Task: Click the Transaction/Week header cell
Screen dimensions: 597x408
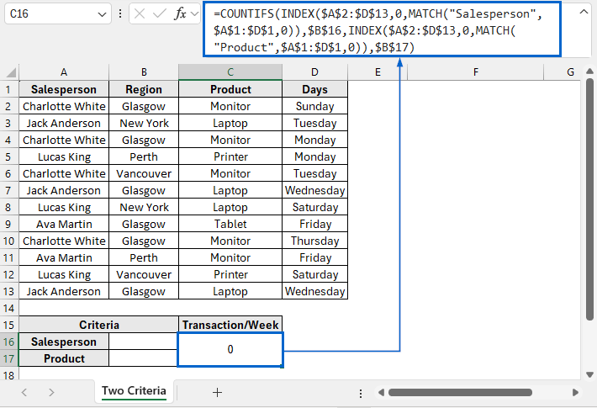Action: [230, 325]
